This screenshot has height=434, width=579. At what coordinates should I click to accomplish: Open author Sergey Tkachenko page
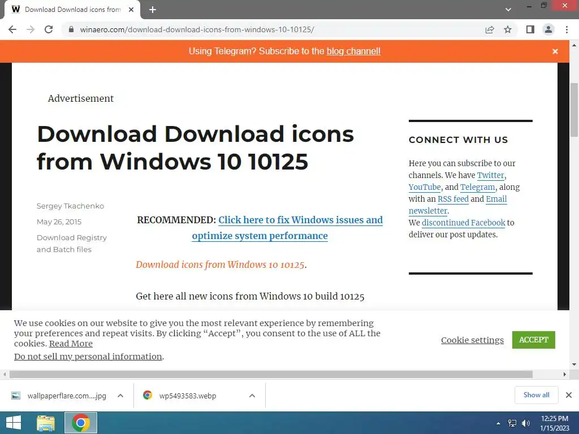click(70, 206)
